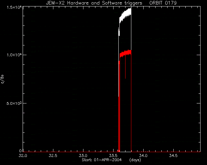Click the ORBIT 0179 label
This screenshot has width=207, height=165.
point(163,3)
